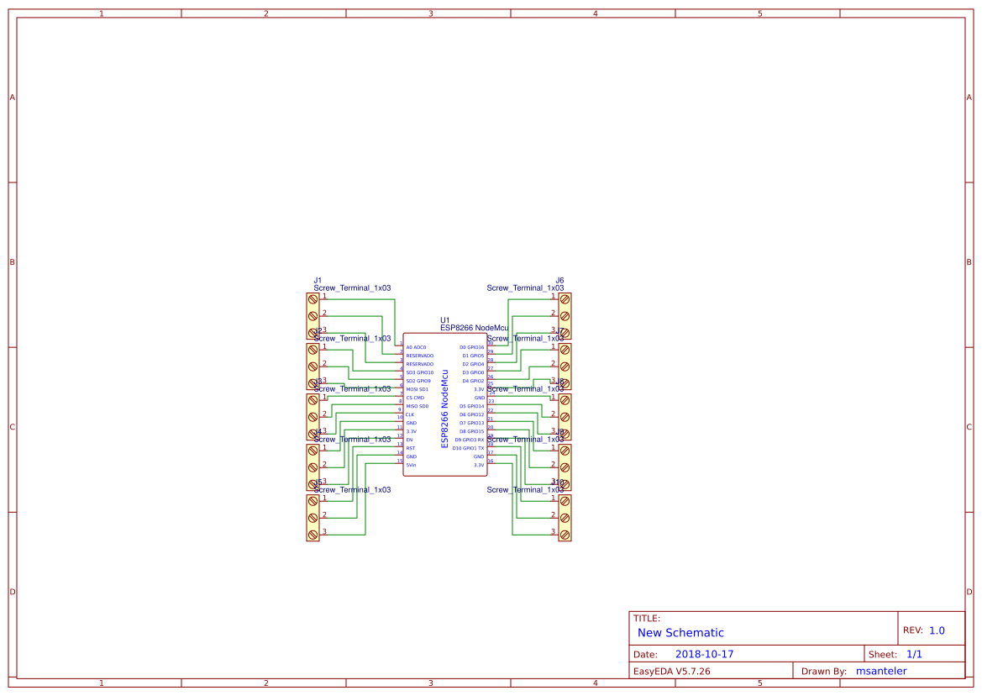
Task: Click the EasyEDA V5.7.26 label
Action: point(671,671)
